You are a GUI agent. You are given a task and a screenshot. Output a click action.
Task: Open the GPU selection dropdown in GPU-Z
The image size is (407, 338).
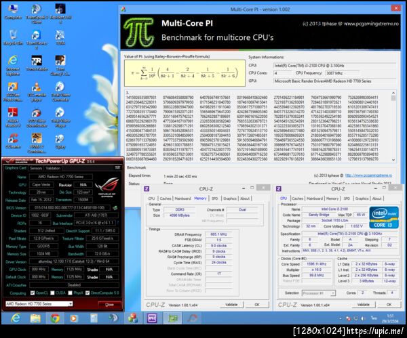pos(39,303)
